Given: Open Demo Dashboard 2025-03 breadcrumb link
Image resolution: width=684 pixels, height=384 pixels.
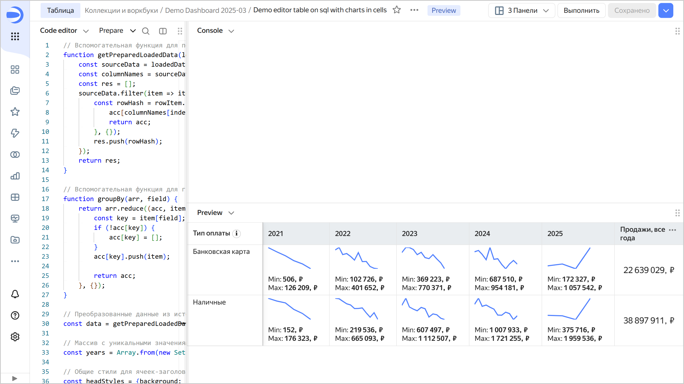Looking at the screenshot, I should [x=205, y=10].
